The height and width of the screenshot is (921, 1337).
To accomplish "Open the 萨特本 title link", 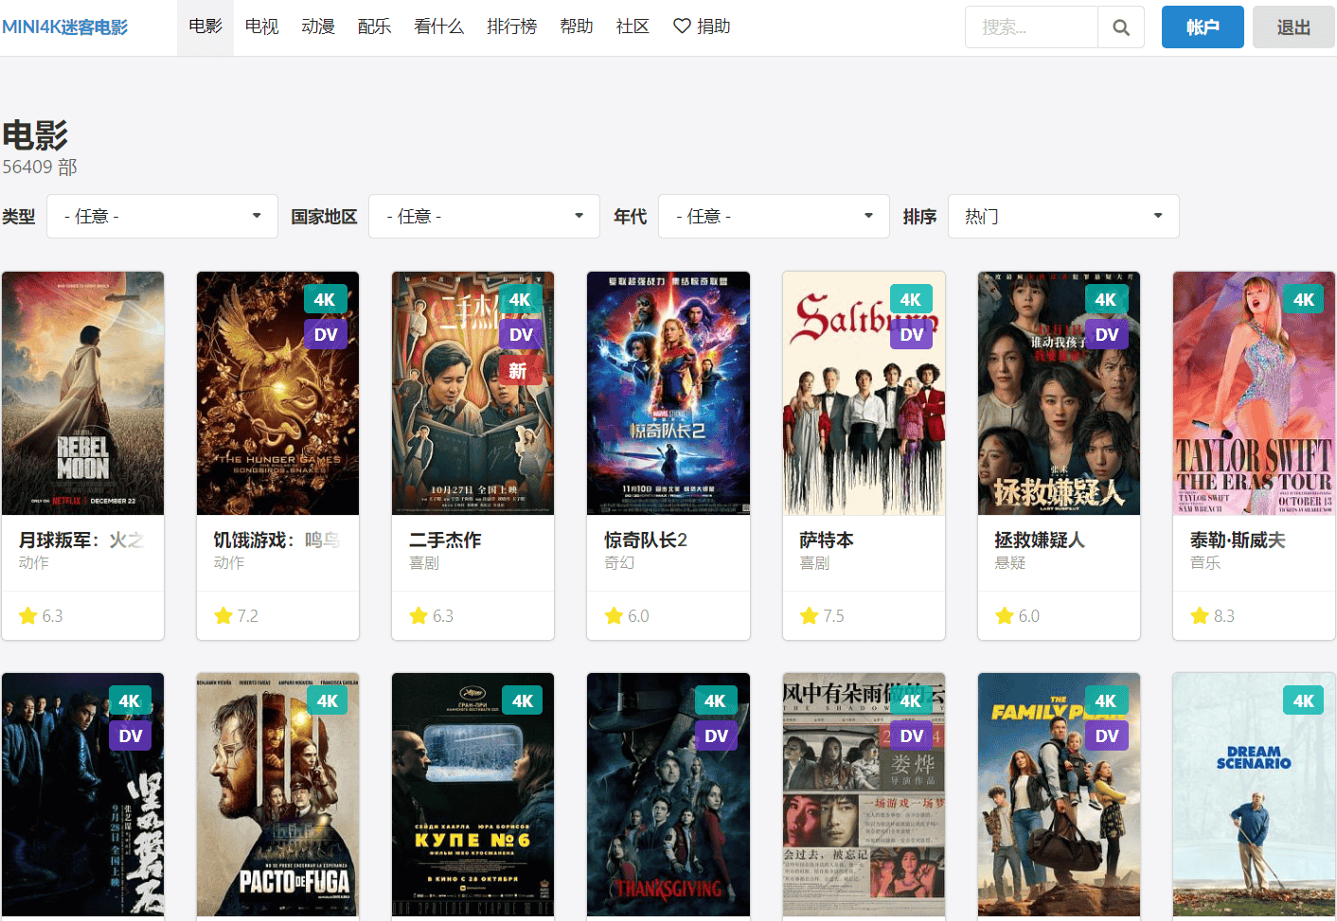I will coord(827,540).
